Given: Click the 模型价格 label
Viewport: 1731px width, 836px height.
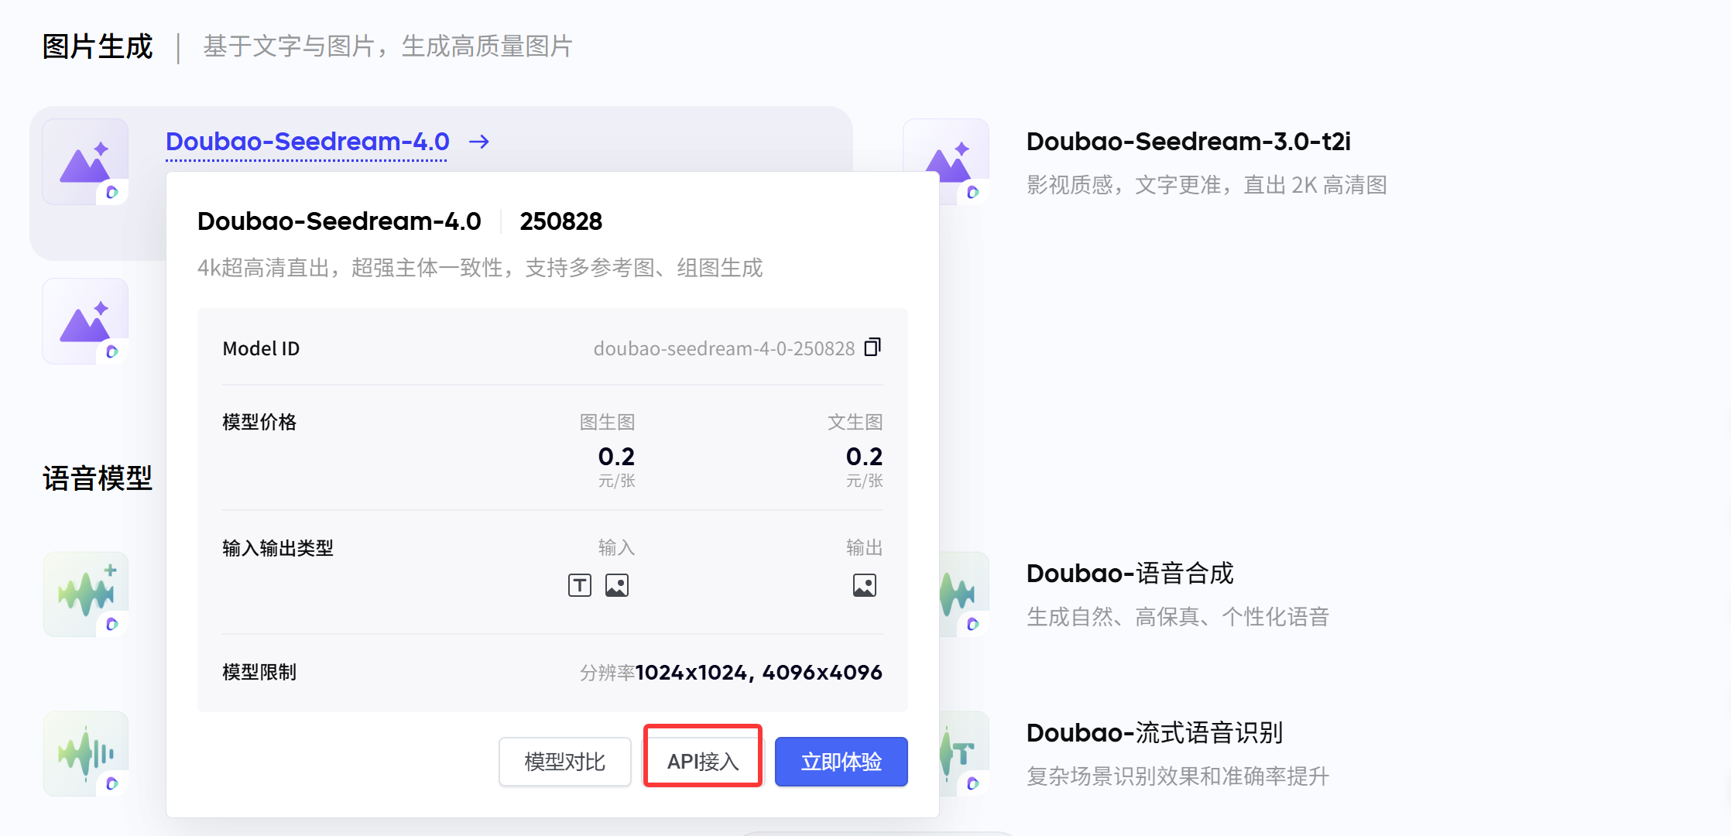Looking at the screenshot, I should [259, 422].
